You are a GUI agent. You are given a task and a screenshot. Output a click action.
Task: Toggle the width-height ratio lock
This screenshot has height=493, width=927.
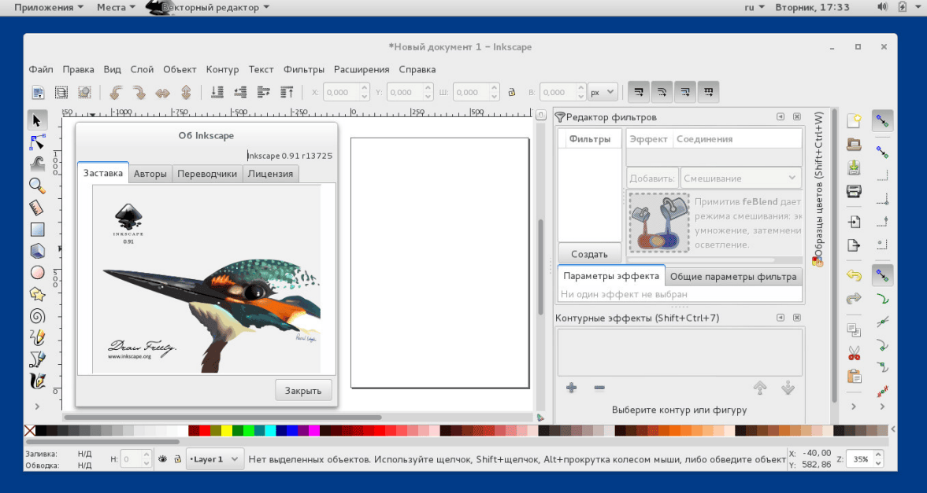click(511, 93)
